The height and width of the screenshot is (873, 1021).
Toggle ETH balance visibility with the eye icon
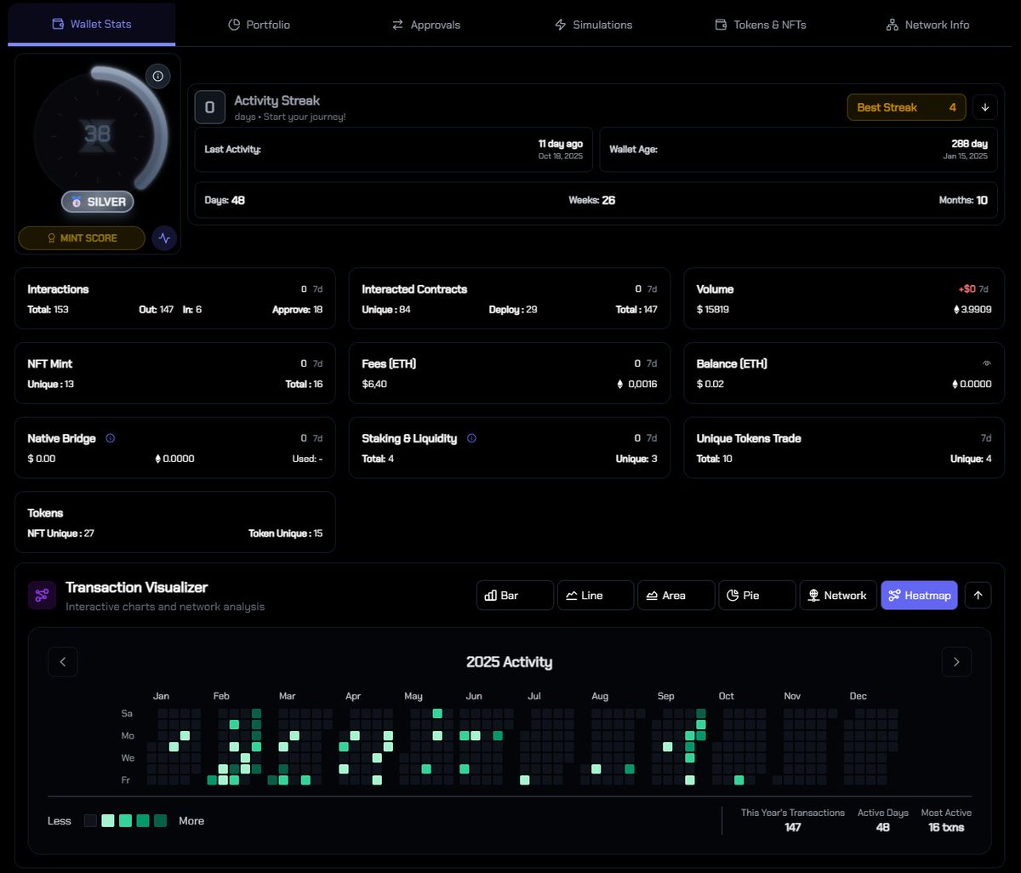985,362
